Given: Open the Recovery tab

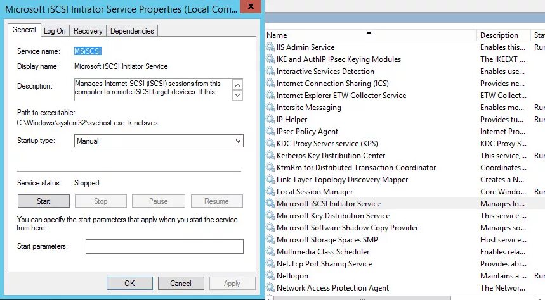Looking at the screenshot, I should click(x=88, y=31).
